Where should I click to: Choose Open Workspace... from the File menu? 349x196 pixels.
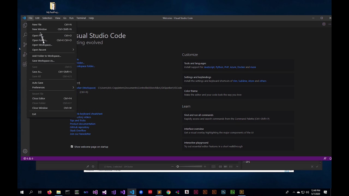pyautogui.click(x=52, y=45)
